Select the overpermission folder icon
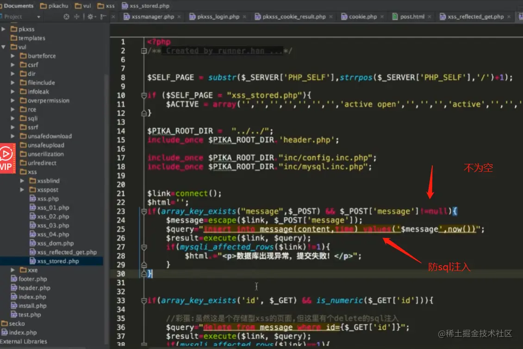The width and height of the screenshot is (523, 349). click(x=23, y=100)
